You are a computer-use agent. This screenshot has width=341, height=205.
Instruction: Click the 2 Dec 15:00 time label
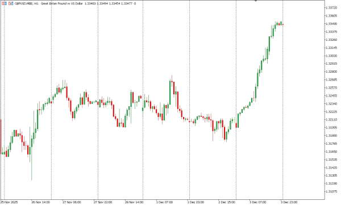click(x=227, y=202)
